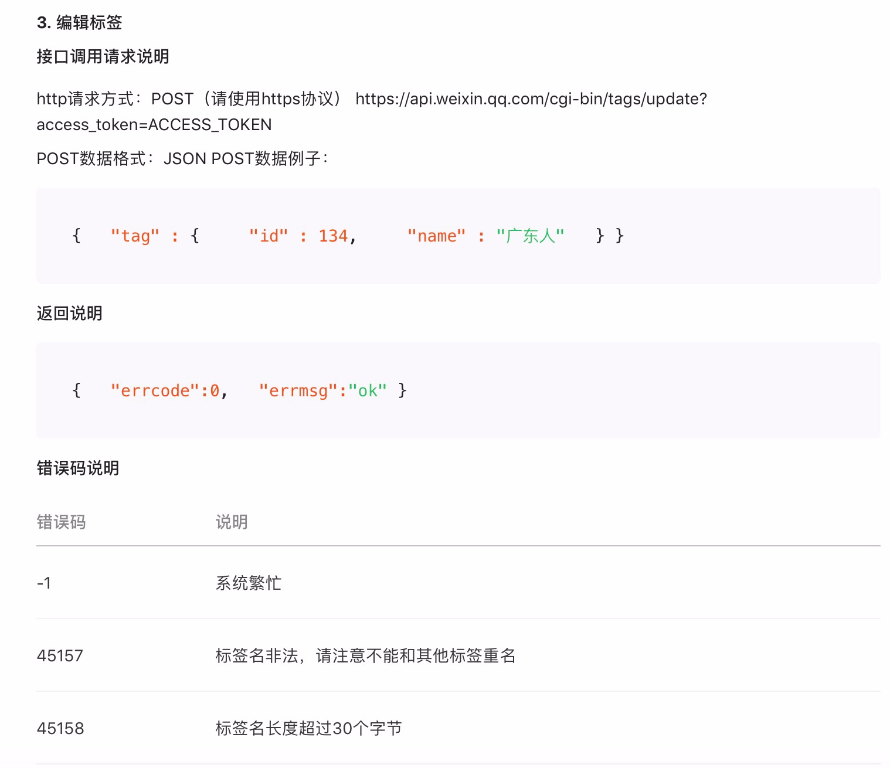The height and width of the screenshot is (768, 890).
Task: Click the URL https://api.weixin.qq.com/cgi-bin/tags/update?
Action: click(x=531, y=98)
